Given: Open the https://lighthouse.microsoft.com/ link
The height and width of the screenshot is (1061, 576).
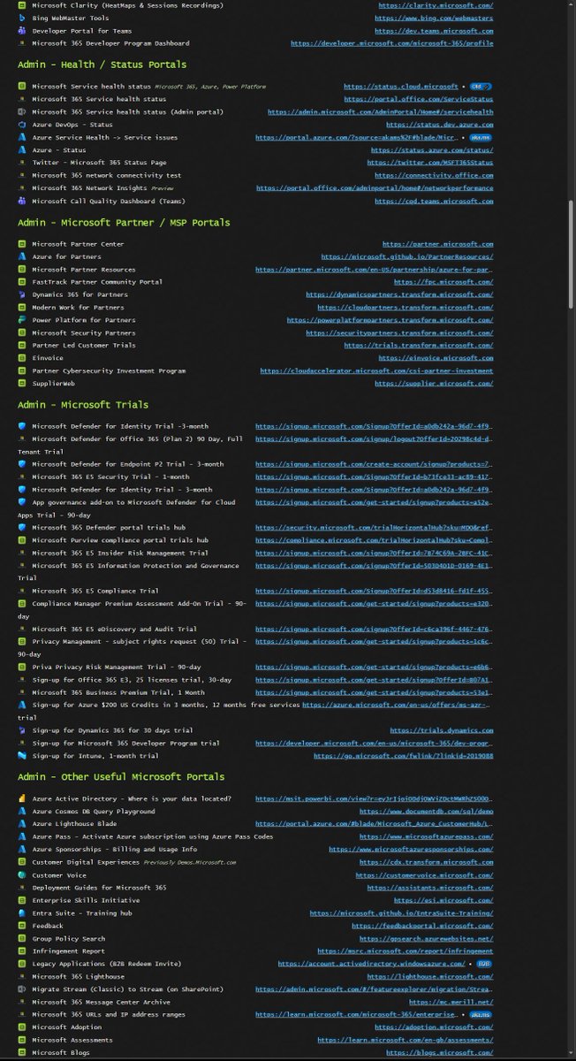Looking at the screenshot, I should (430, 977).
